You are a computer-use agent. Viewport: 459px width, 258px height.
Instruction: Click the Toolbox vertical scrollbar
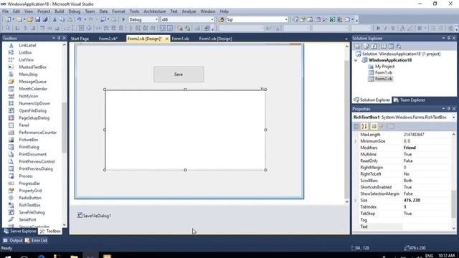[65, 128]
